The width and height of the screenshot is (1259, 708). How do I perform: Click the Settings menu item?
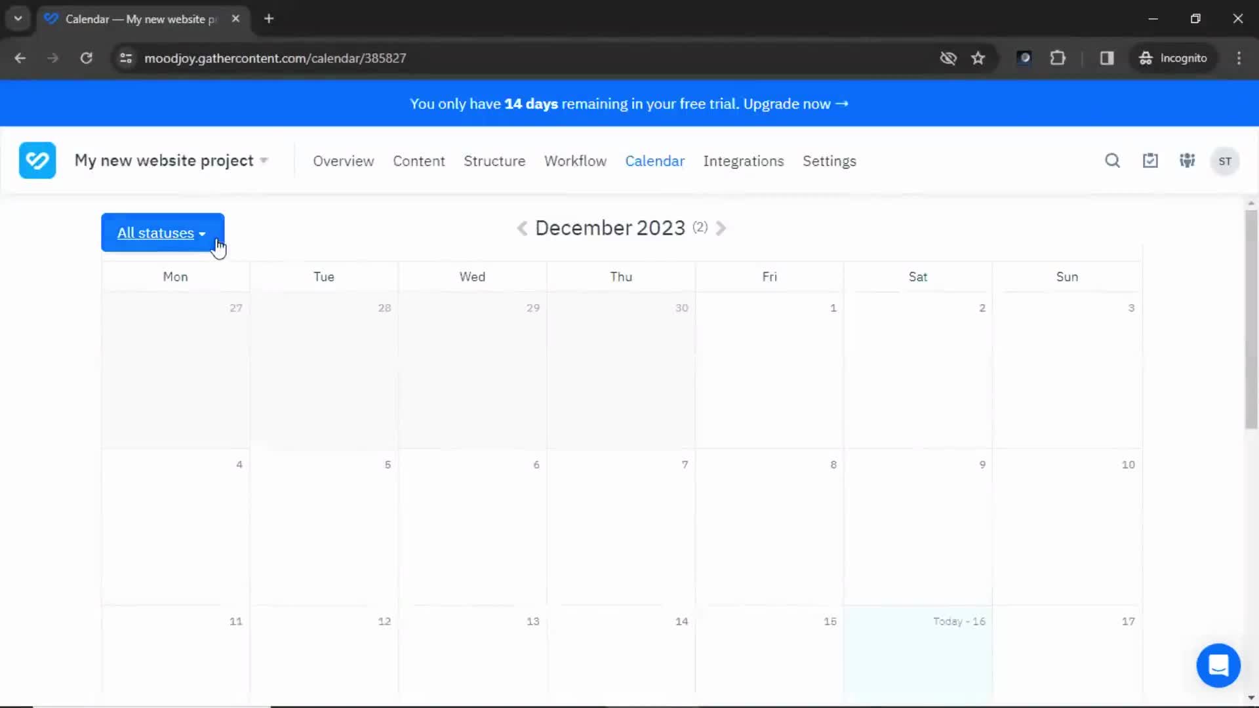click(828, 161)
